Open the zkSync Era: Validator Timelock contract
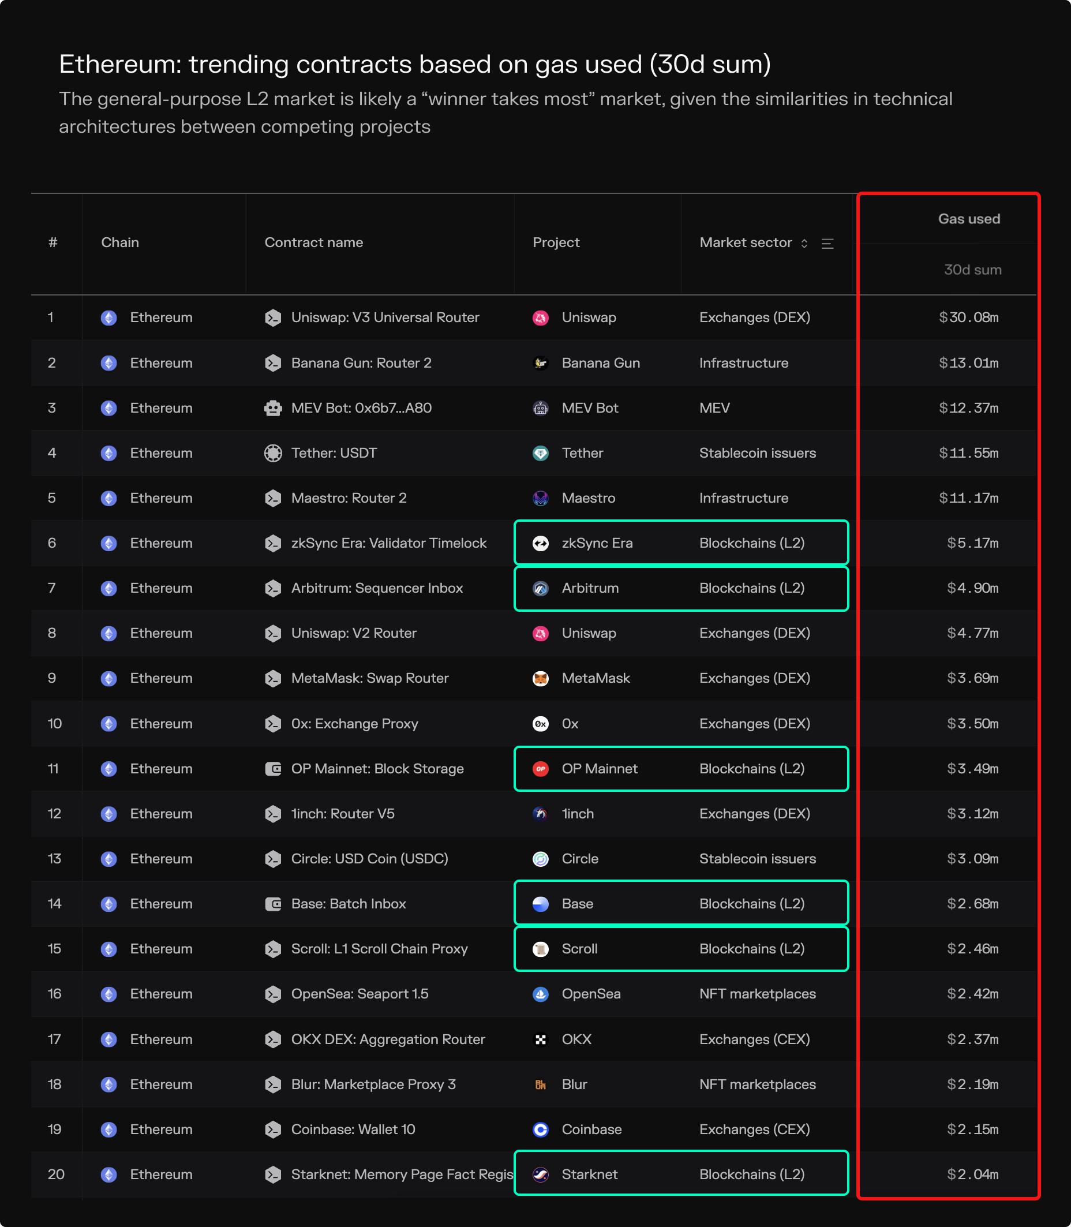1071x1227 pixels. [x=388, y=543]
